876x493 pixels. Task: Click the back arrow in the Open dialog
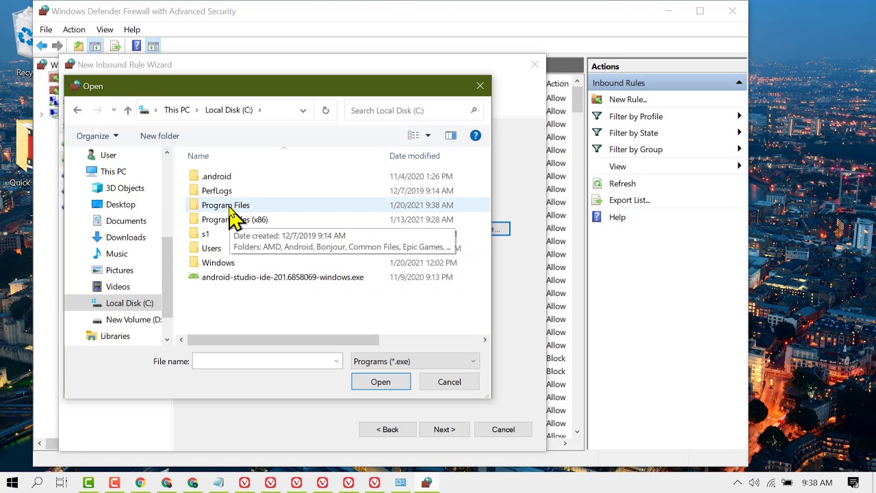[x=77, y=110]
